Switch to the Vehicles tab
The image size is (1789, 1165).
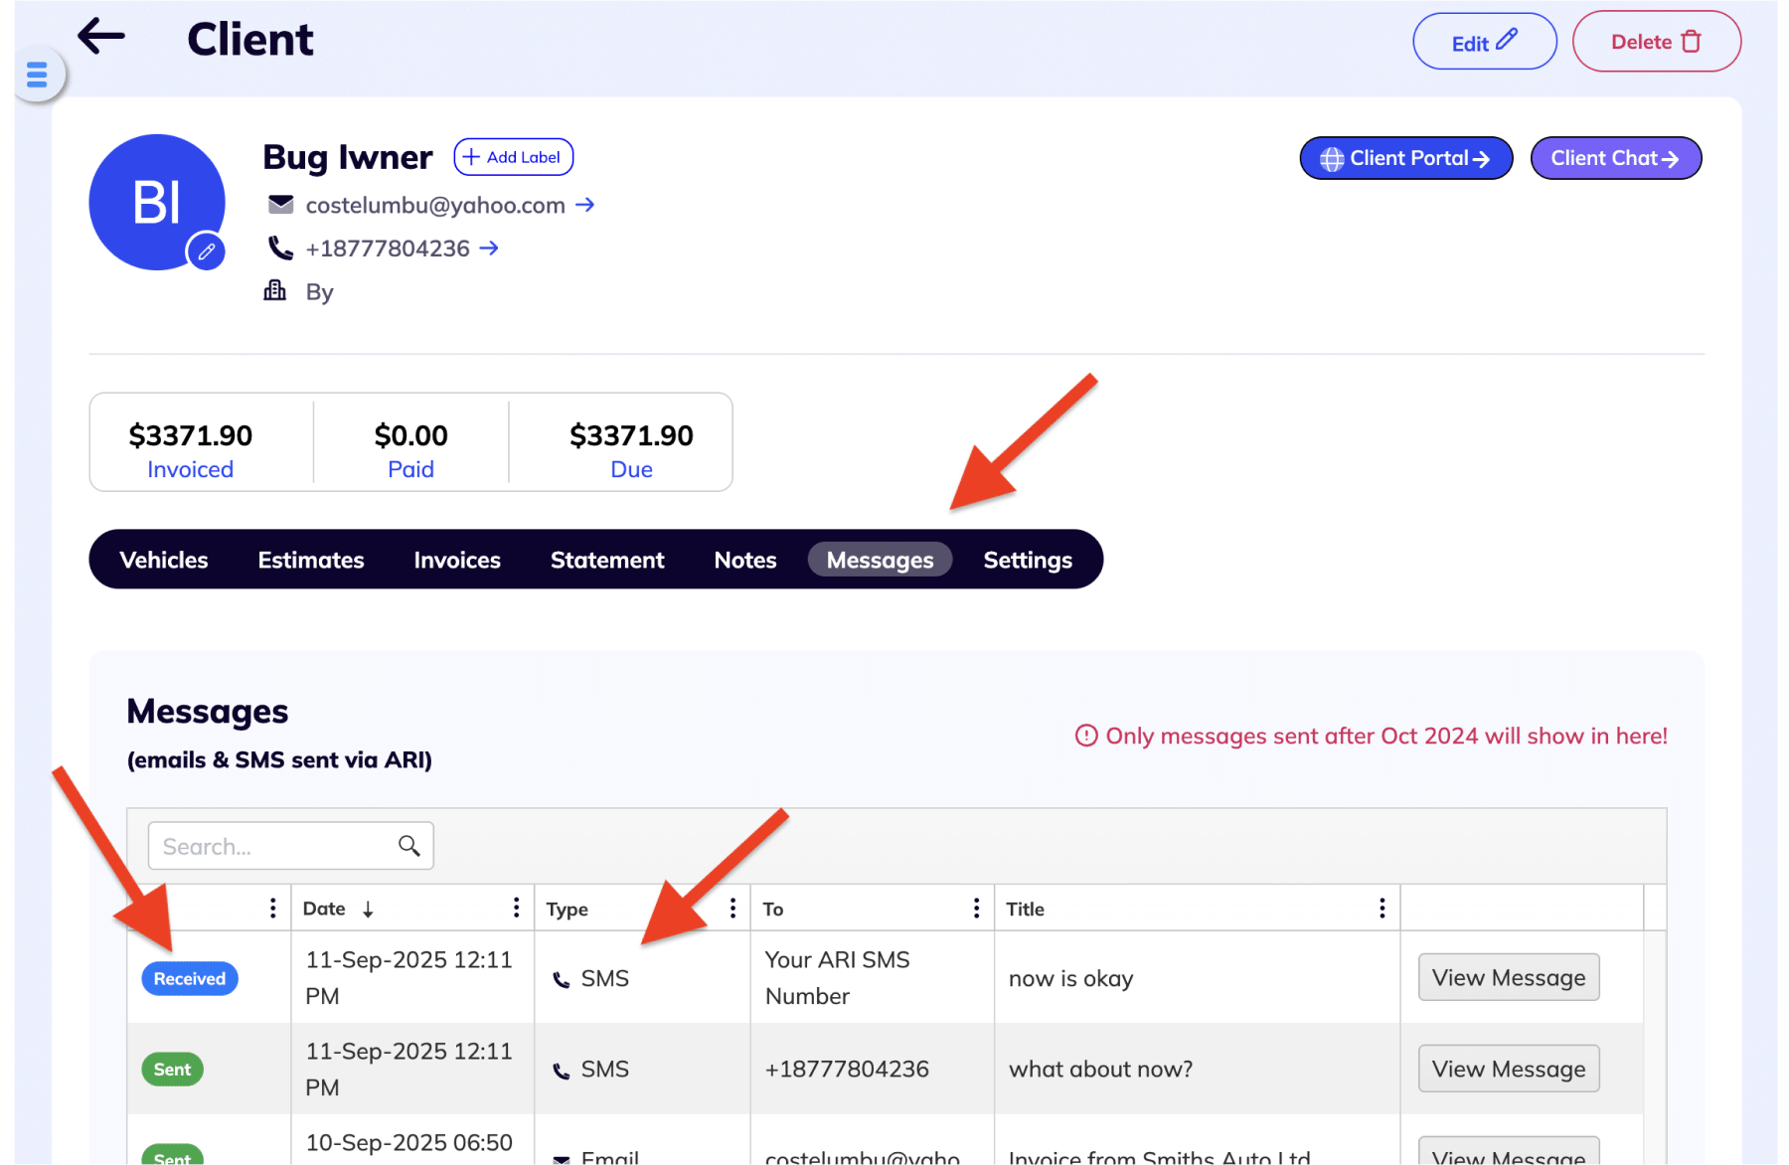coord(164,560)
